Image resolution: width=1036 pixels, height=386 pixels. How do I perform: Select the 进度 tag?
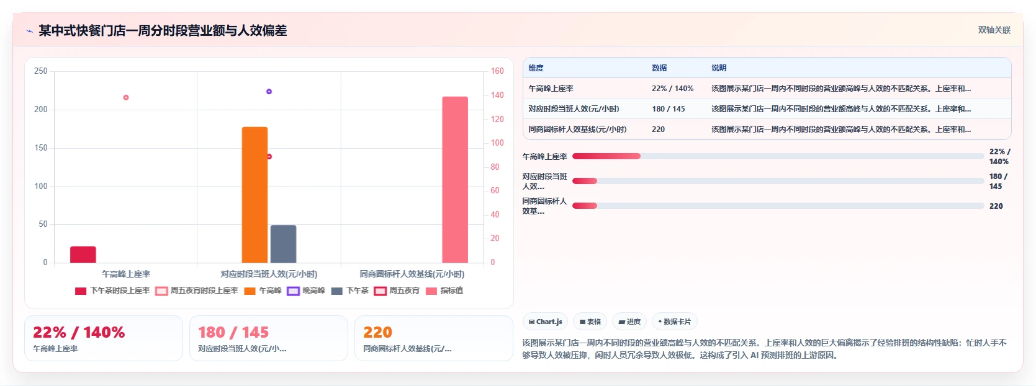pos(629,322)
